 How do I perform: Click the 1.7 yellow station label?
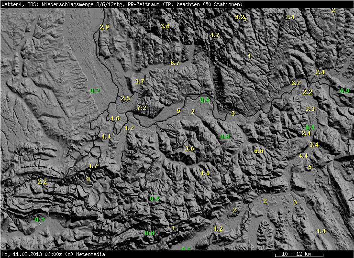(x=93, y=166)
